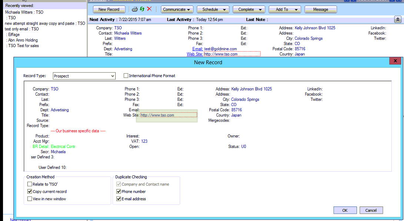Expand the Add To dropdown

coord(285,9)
